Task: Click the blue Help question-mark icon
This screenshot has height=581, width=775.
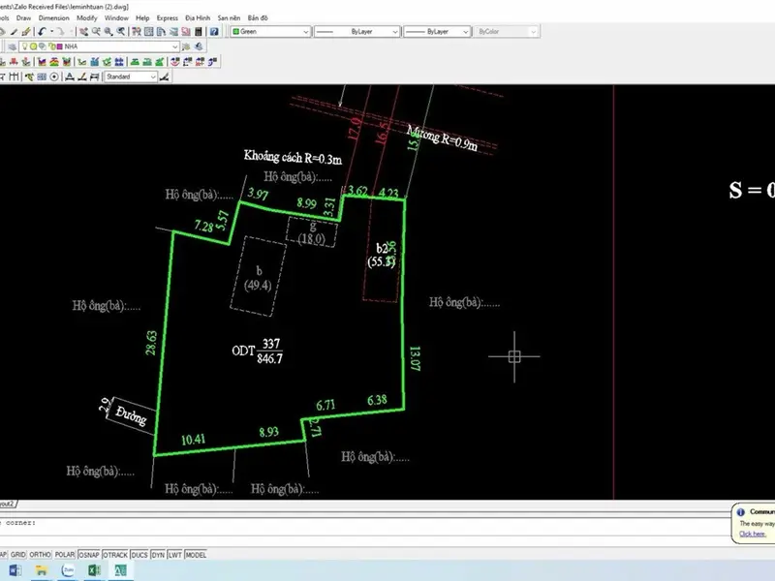Action: 214,31
